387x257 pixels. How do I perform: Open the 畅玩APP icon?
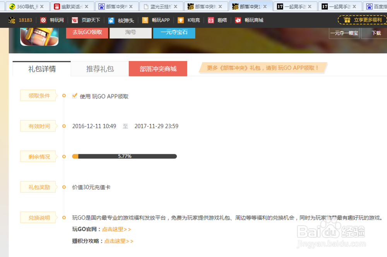coord(145,20)
